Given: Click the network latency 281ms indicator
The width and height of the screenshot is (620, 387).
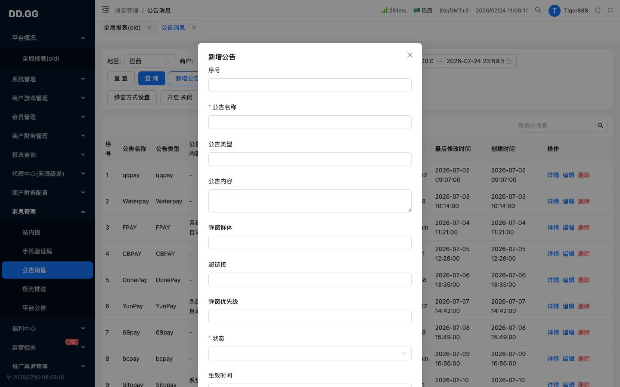Looking at the screenshot, I should point(394,10).
